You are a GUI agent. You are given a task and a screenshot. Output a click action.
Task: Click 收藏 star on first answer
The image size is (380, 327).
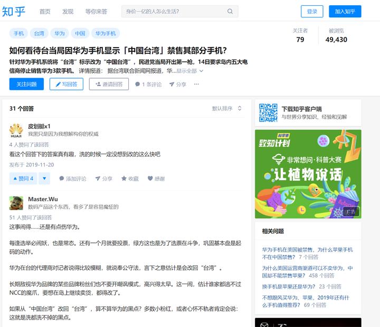pos(129,179)
